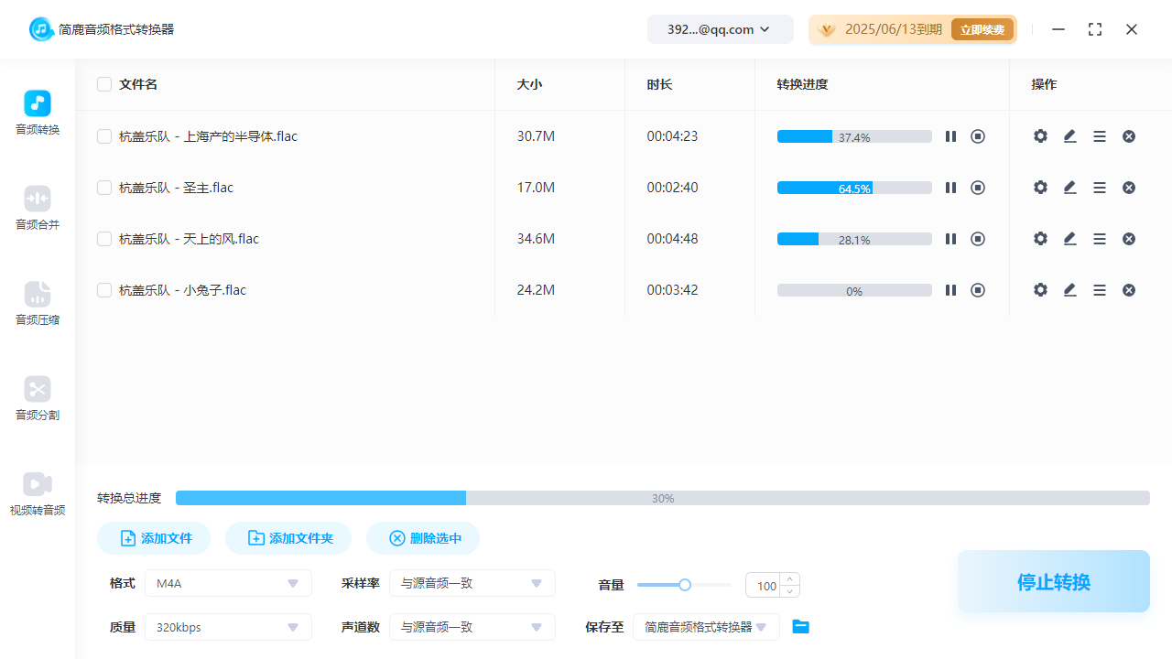
Task: Check the box for 圣主.flac
Action: pos(104,188)
